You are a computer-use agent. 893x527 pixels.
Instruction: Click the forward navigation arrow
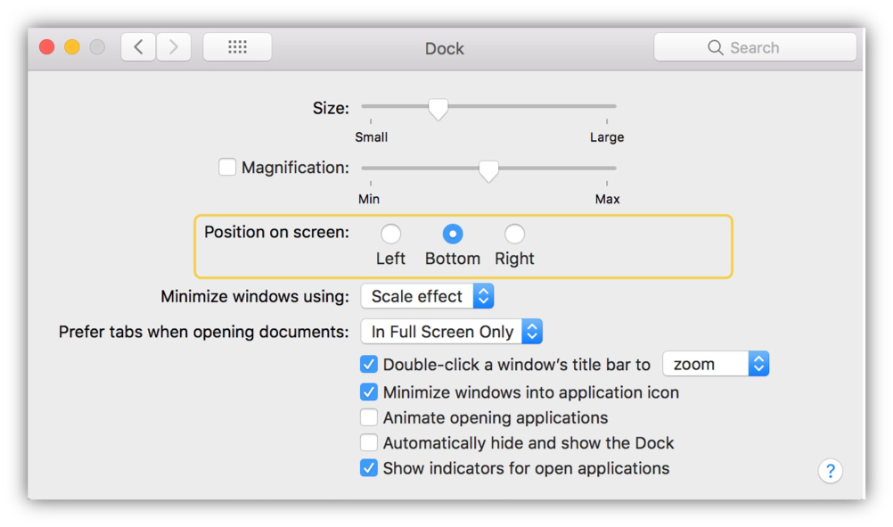point(174,47)
